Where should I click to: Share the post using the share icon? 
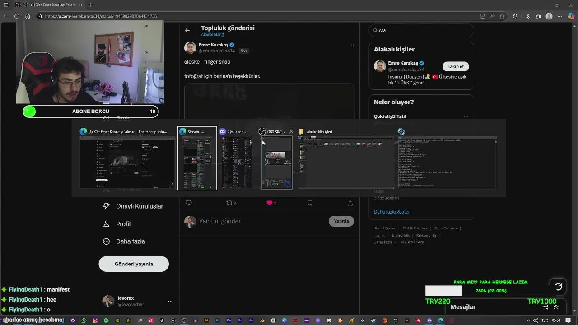click(x=350, y=203)
